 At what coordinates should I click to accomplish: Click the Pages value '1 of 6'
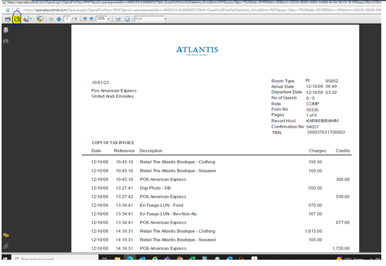(x=312, y=115)
